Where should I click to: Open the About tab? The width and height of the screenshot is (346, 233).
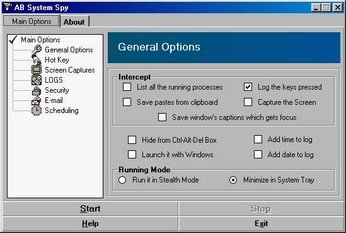(74, 22)
